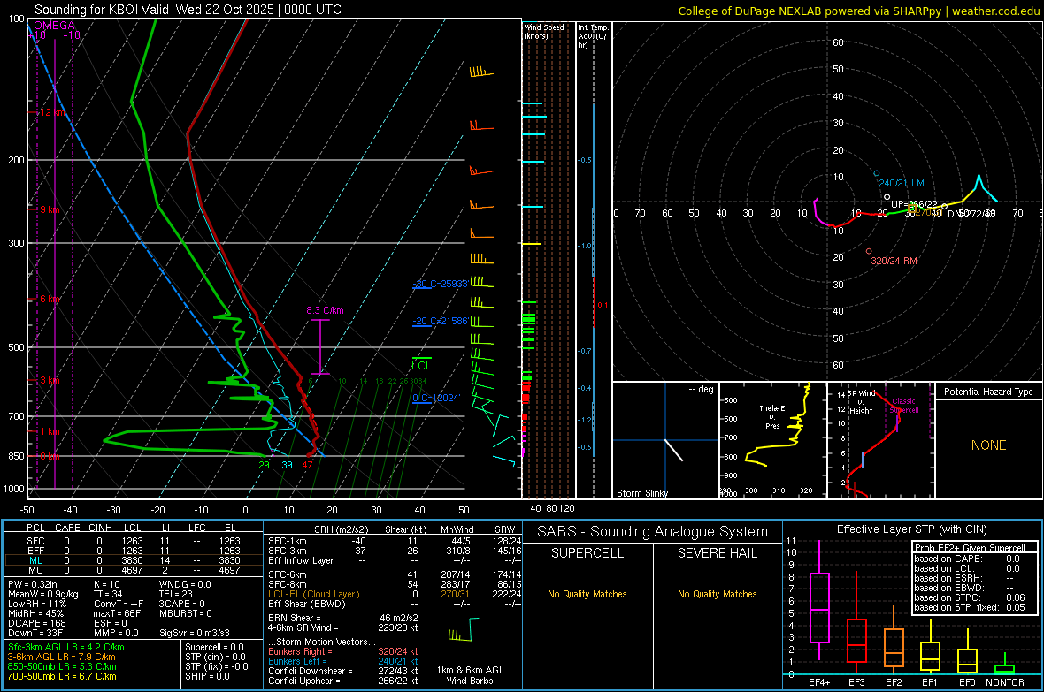Click the 1km & 6km AGL wind barb icon
1044x692 pixels.
coord(464,629)
